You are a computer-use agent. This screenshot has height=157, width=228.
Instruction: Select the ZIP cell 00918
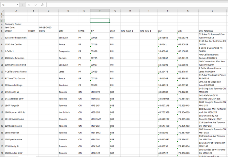pyautogui.click(x=100, y=37)
